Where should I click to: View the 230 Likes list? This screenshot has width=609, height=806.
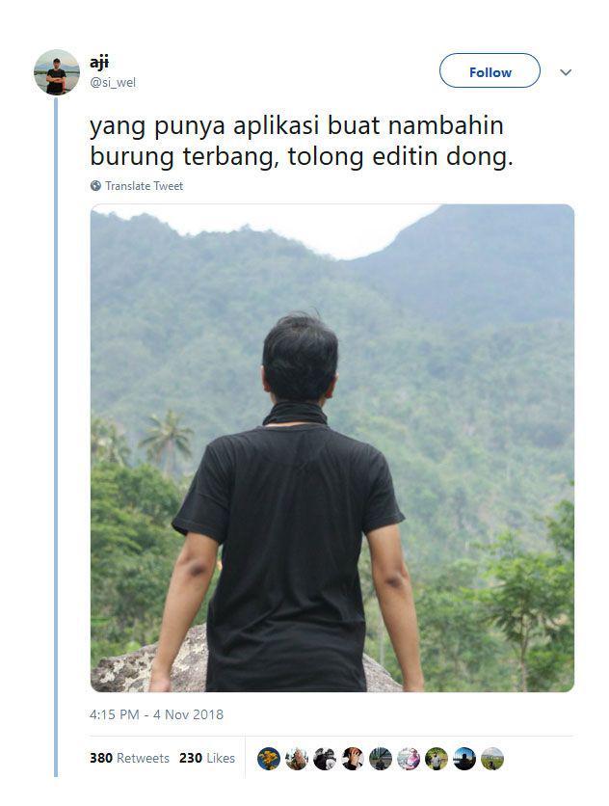(x=207, y=758)
